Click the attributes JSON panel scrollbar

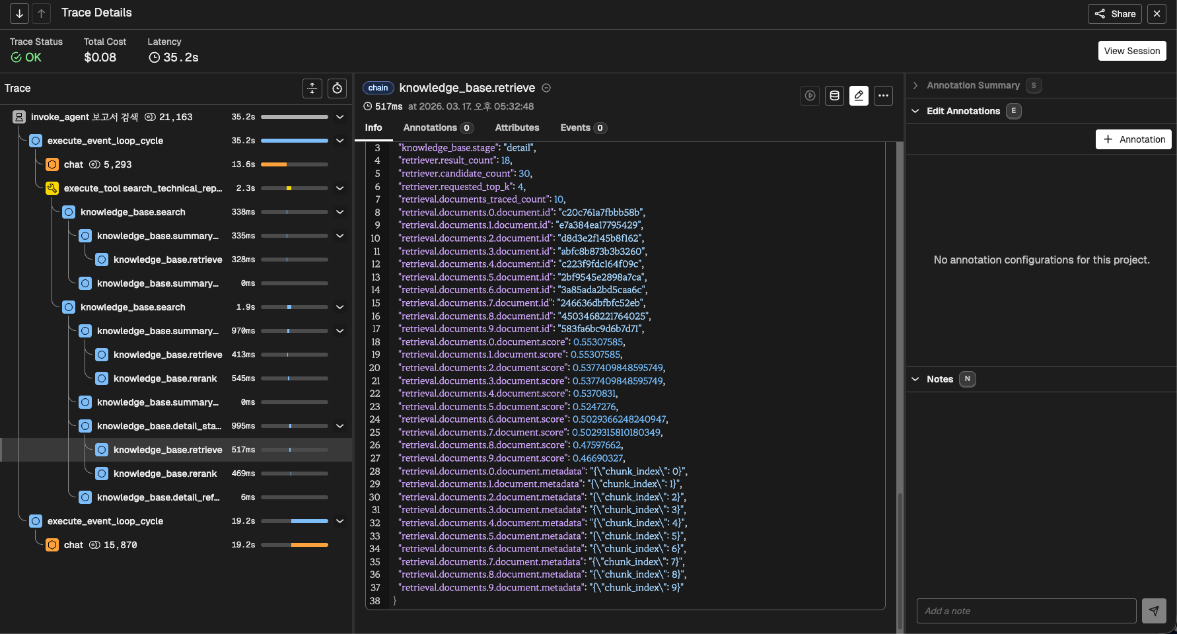(x=899, y=561)
